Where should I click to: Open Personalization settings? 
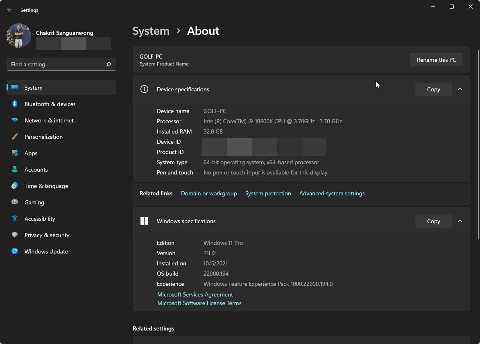click(x=61, y=137)
